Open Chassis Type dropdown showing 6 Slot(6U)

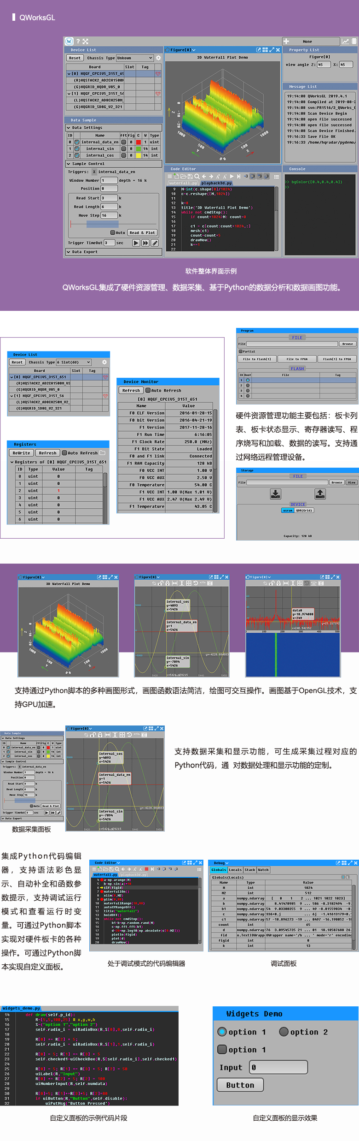click(74, 362)
